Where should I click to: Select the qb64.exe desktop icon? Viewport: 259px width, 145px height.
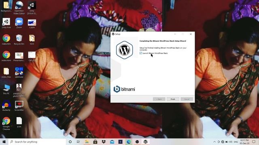coord(19,72)
